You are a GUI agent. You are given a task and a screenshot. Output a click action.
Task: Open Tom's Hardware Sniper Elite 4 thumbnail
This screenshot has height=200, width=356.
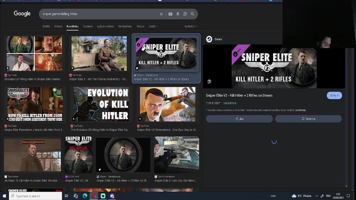coord(177,154)
